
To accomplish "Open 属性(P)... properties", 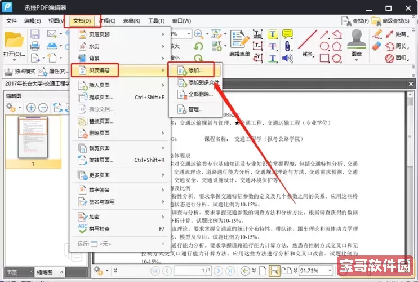I will [53, 71].
